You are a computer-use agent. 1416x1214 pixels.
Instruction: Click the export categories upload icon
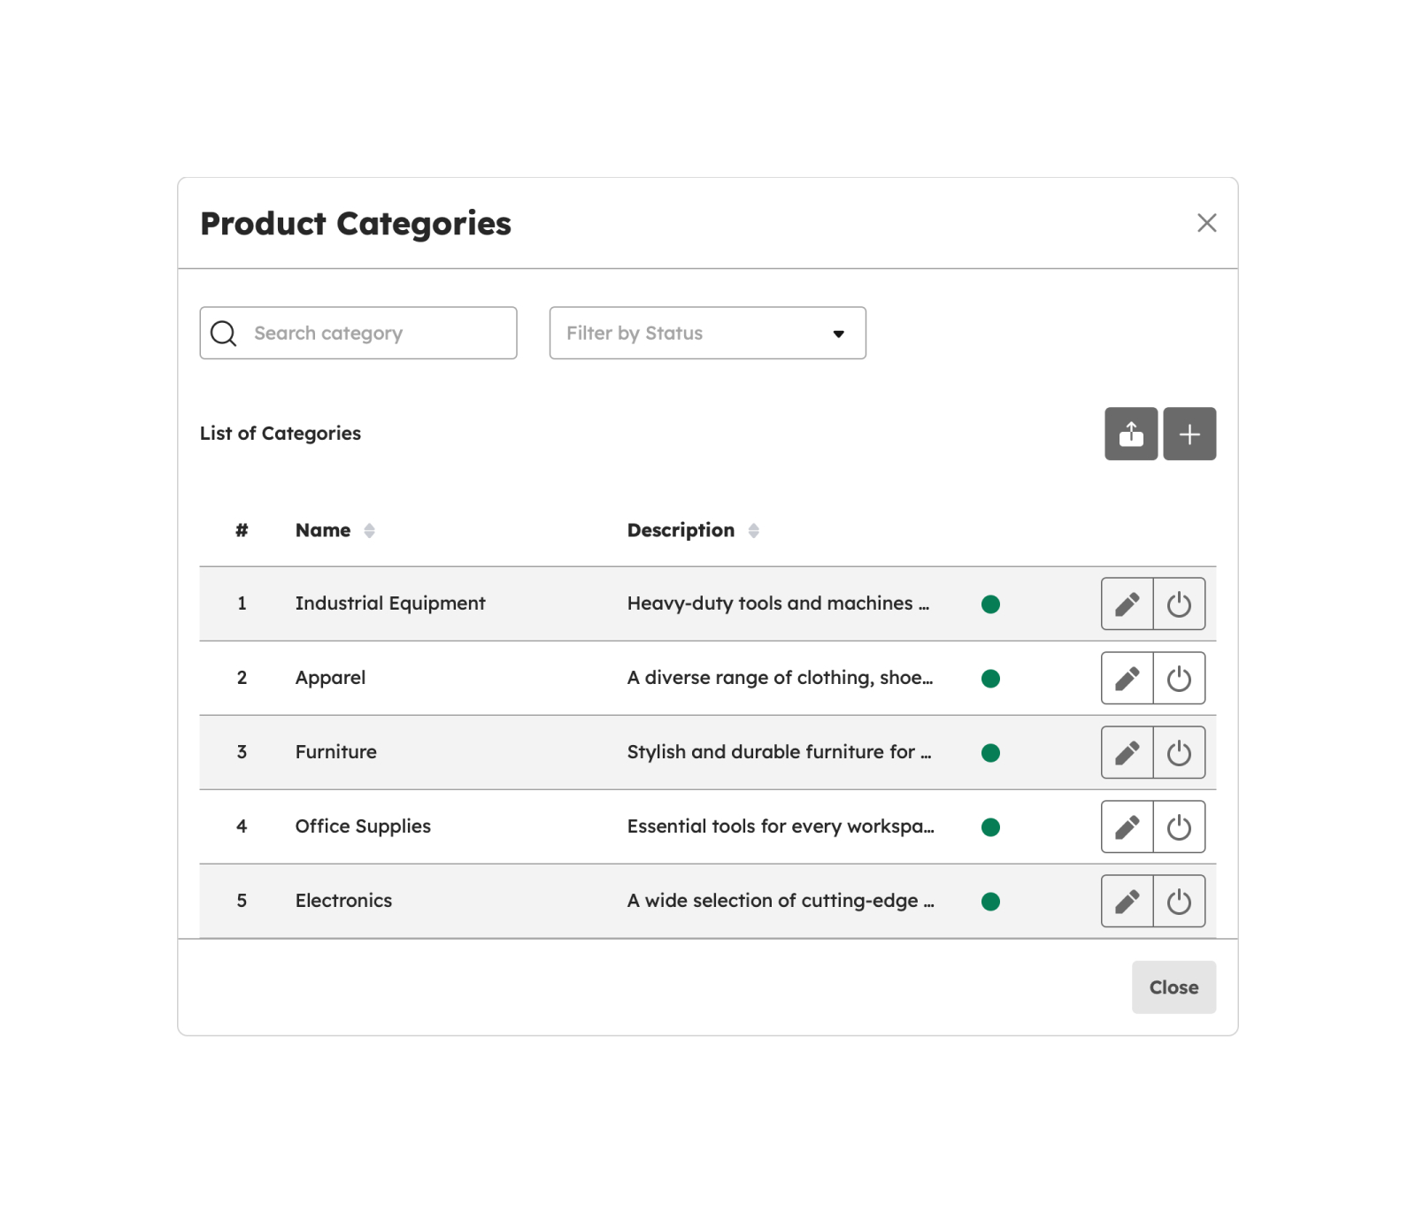[x=1131, y=434]
